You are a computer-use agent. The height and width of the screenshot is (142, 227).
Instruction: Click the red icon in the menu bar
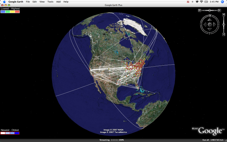(x=188, y=2)
